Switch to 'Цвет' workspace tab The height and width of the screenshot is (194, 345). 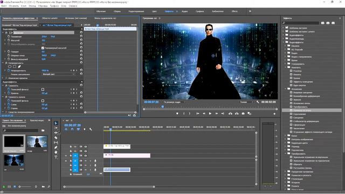click(154, 11)
